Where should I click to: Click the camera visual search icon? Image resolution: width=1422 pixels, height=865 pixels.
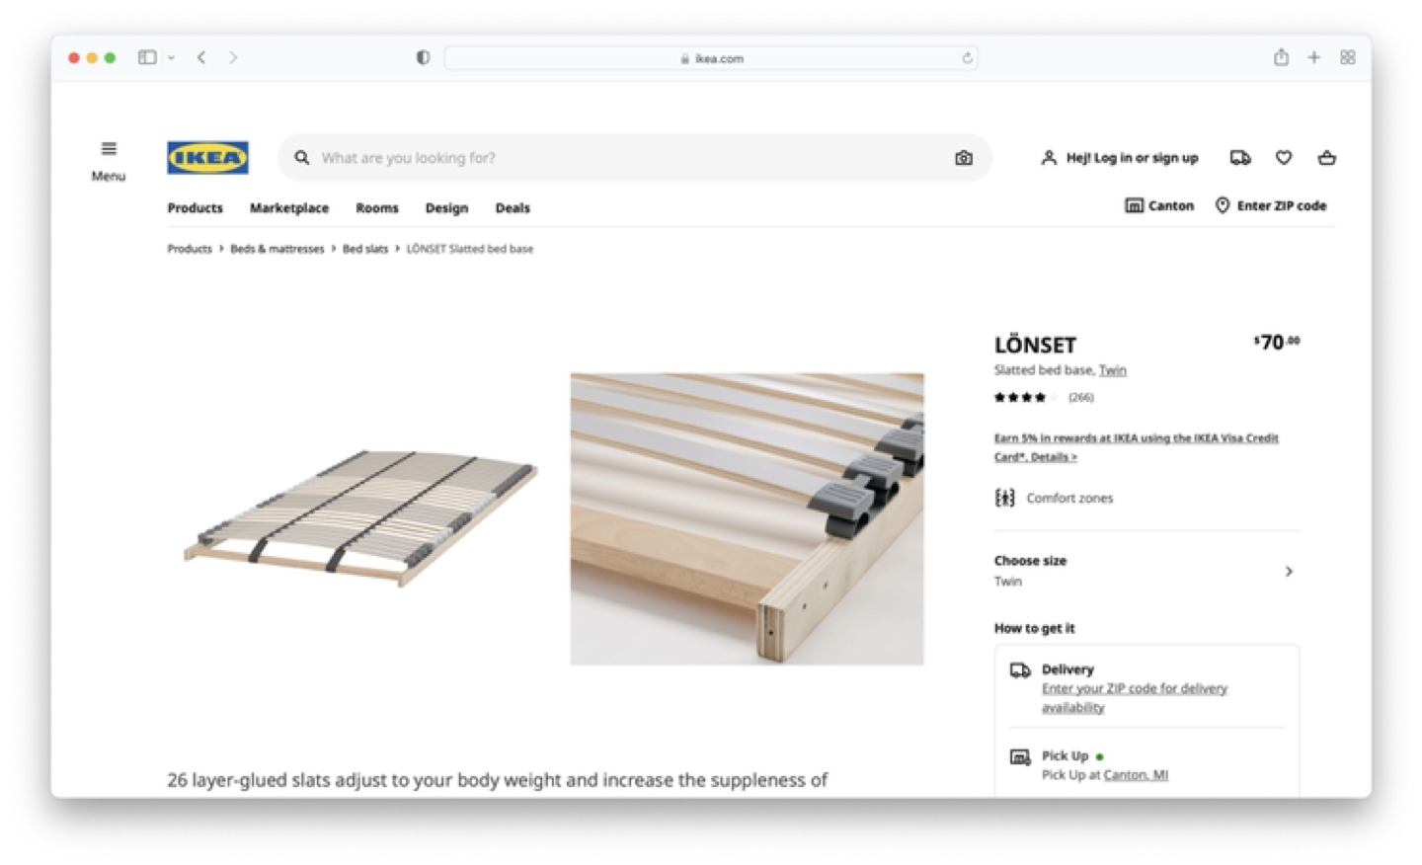point(963,158)
